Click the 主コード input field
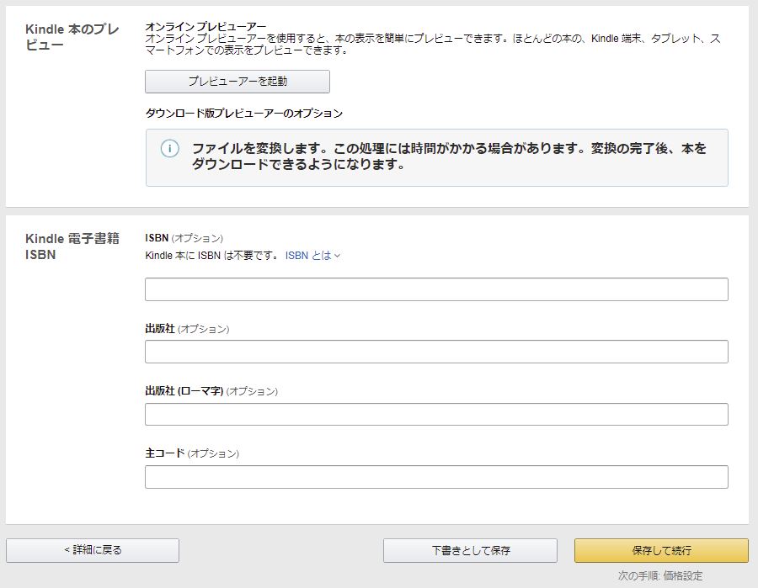The image size is (758, 588). pyautogui.click(x=436, y=476)
